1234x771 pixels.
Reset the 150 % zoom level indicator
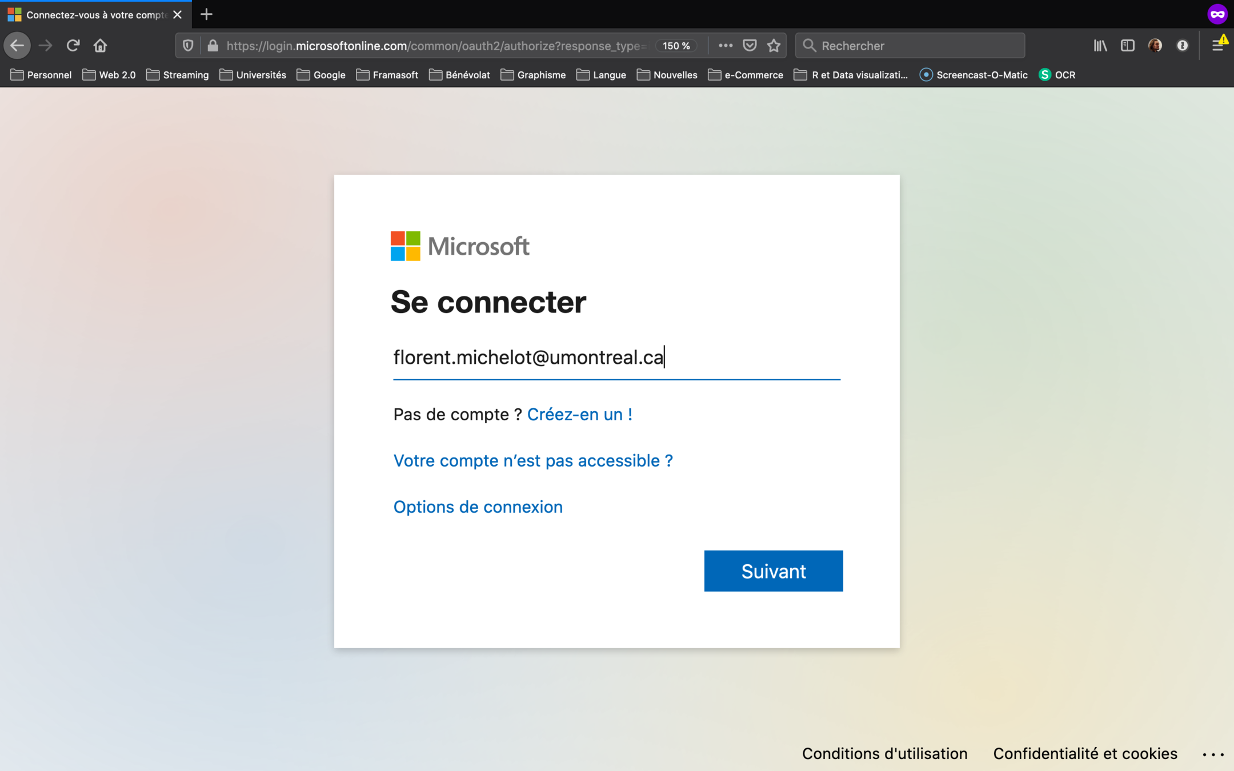click(x=676, y=46)
